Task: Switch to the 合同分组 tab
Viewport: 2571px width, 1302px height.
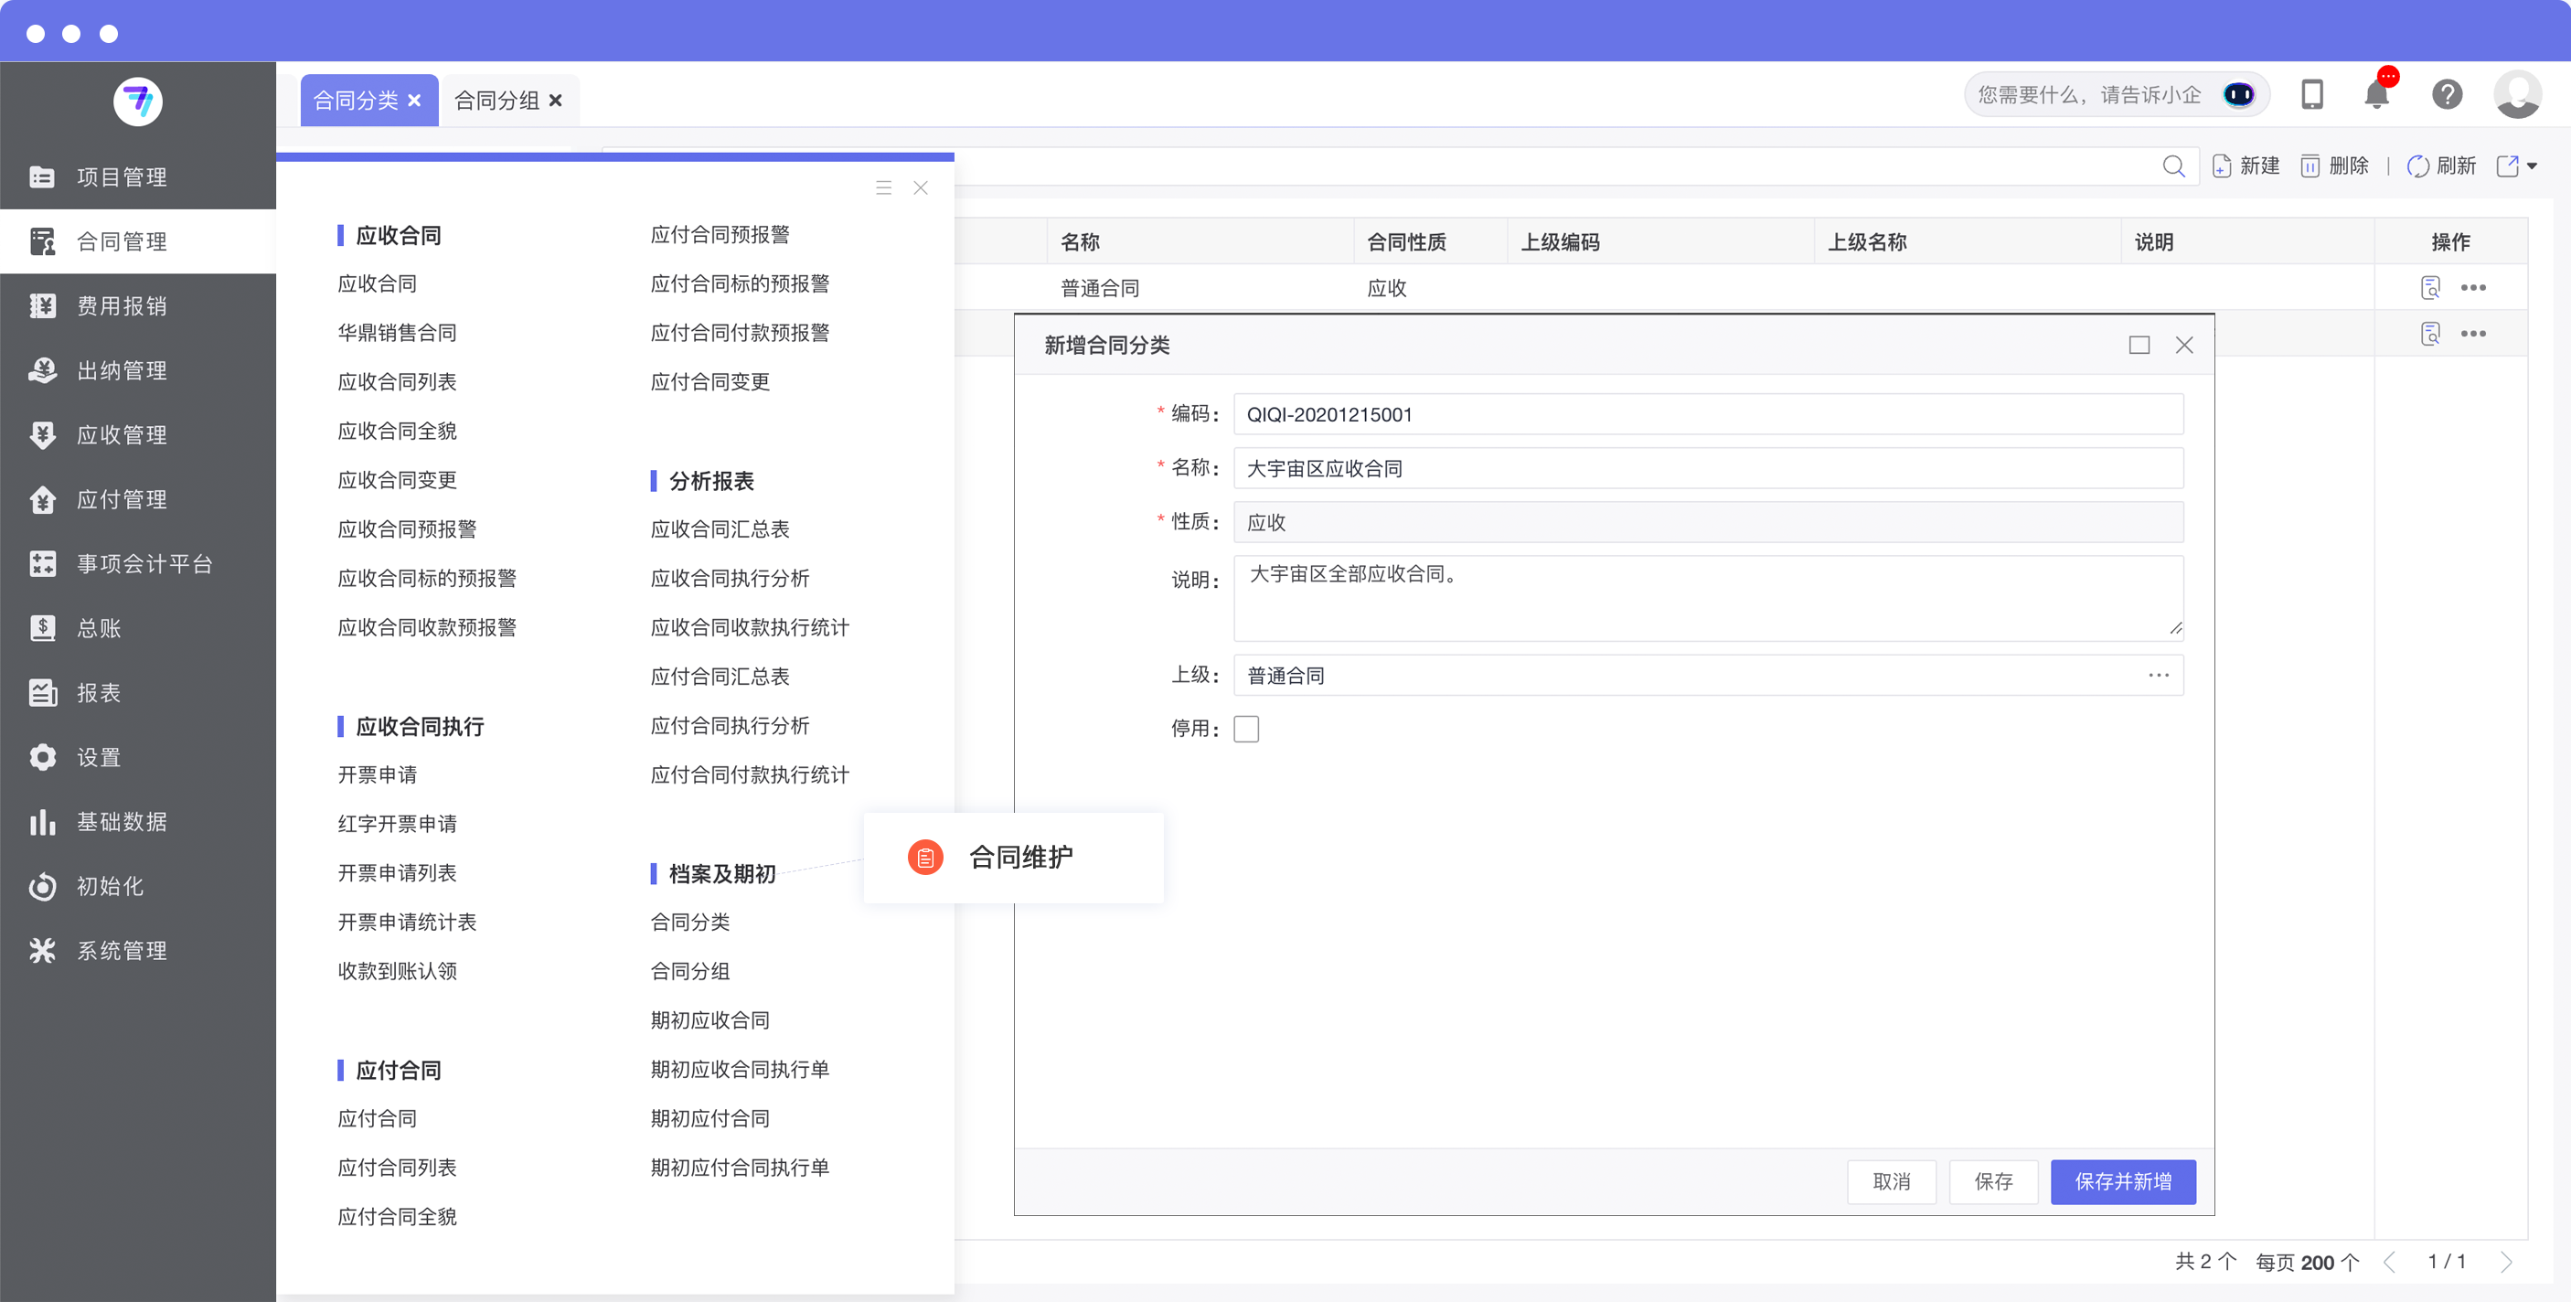Action: point(497,100)
